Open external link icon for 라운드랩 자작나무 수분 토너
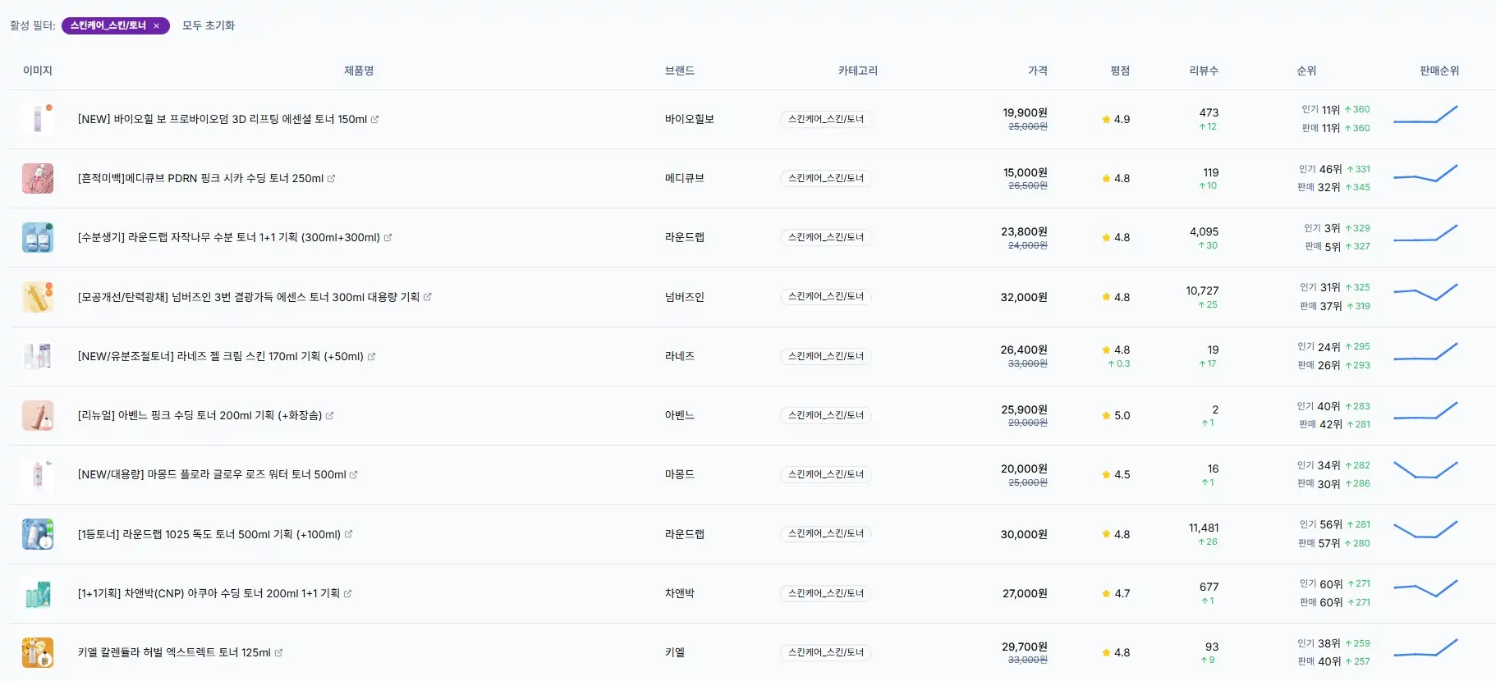1496x681 pixels. pyautogui.click(x=388, y=238)
